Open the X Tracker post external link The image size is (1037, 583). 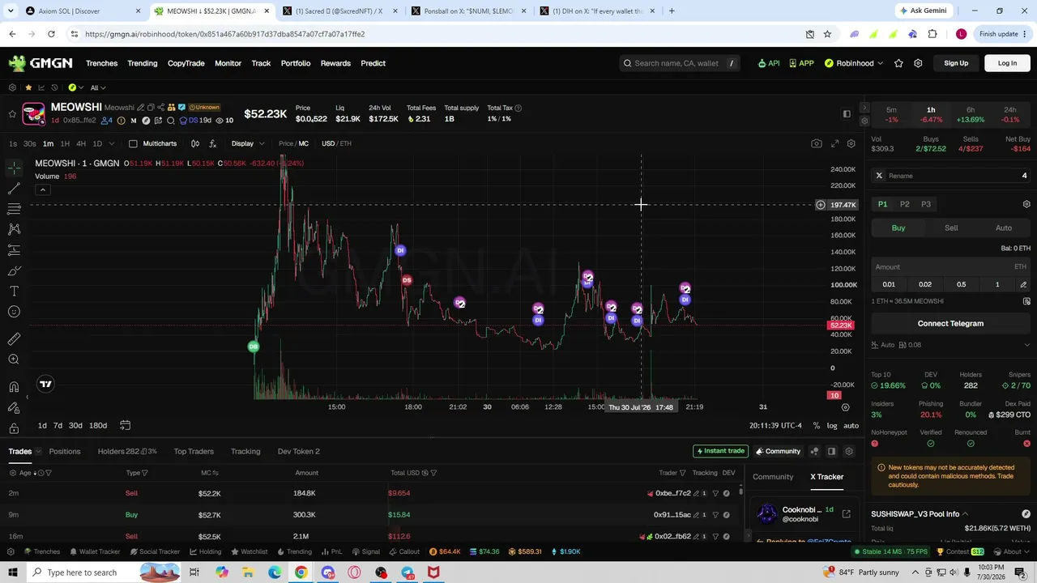point(846,514)
